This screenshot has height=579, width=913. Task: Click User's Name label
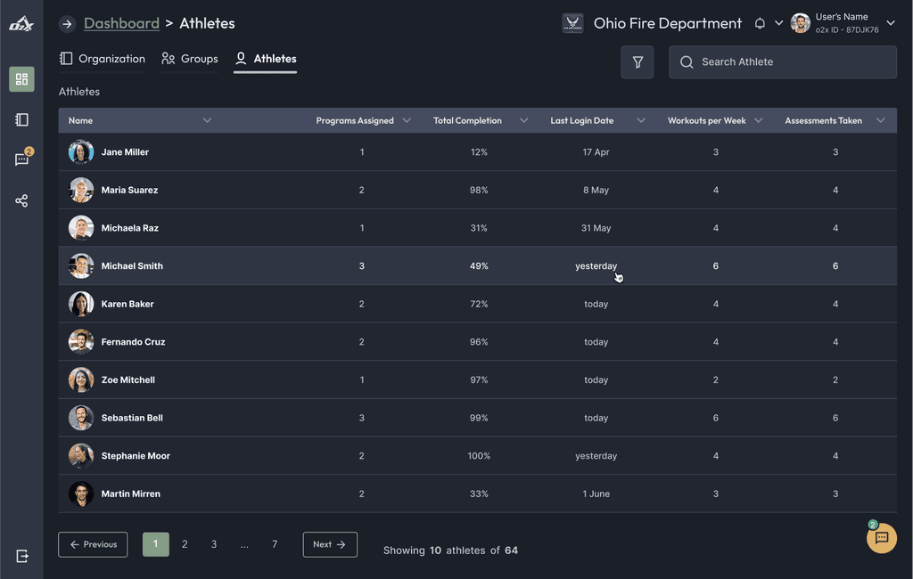click(x=842, y=17)
